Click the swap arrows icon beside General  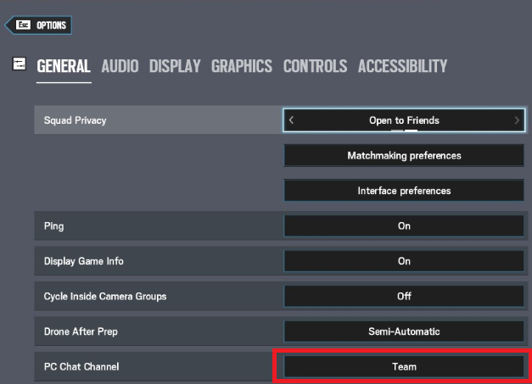[x=20, y=64]
